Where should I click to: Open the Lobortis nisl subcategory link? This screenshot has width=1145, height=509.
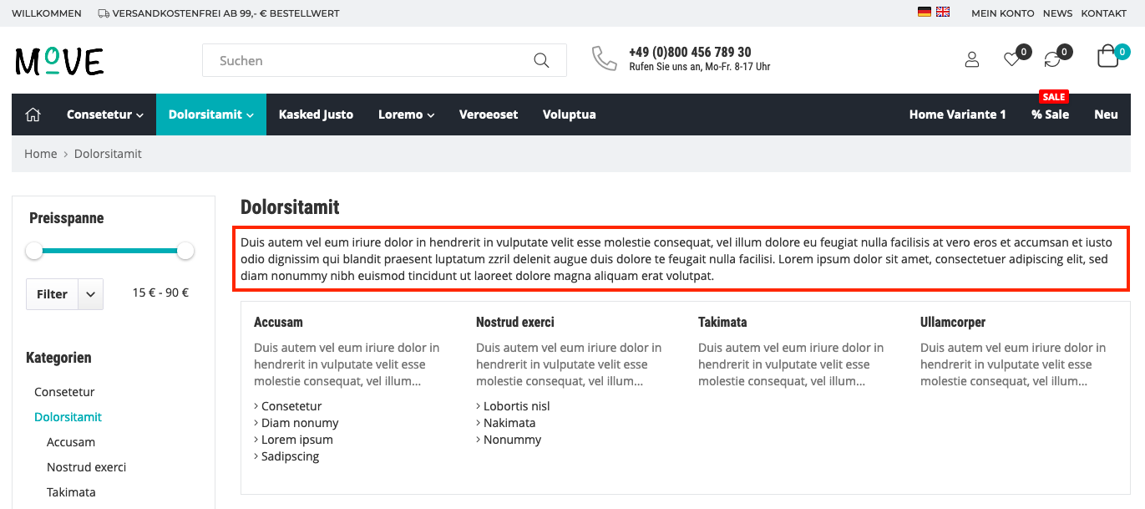coord(517,406)
